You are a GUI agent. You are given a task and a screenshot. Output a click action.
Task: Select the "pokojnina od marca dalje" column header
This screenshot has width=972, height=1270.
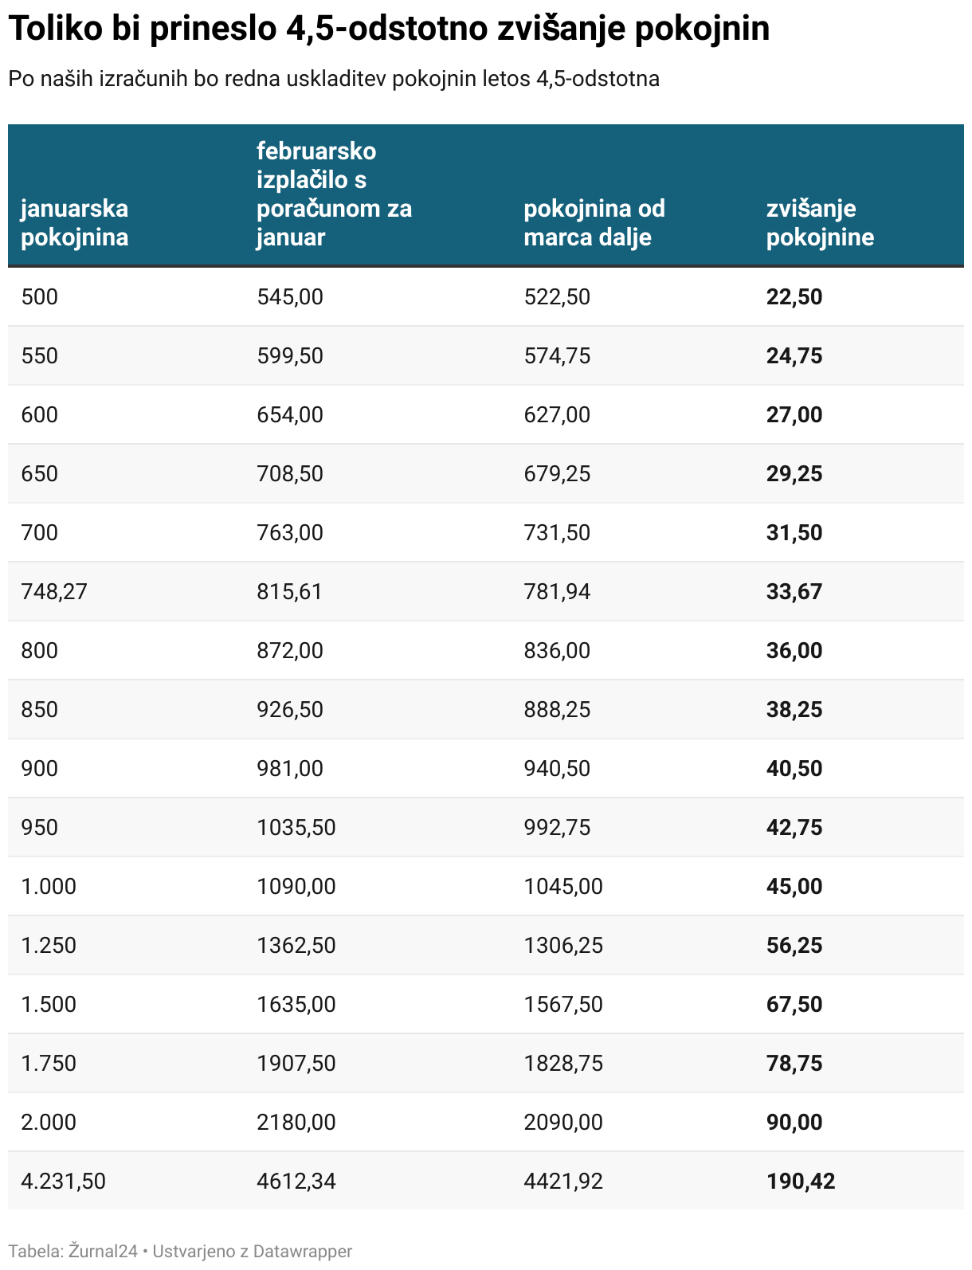594,222
